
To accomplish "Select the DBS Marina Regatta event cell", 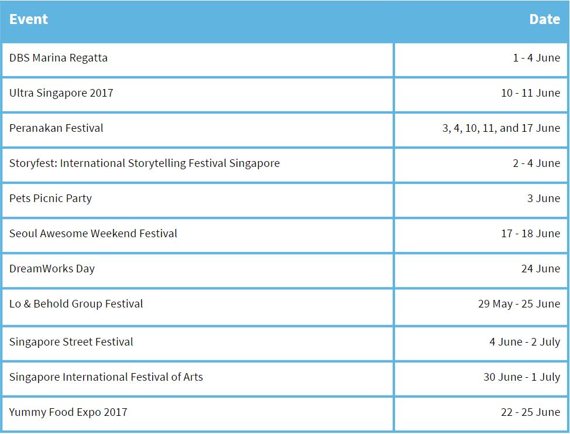I will tap(59, 58).
